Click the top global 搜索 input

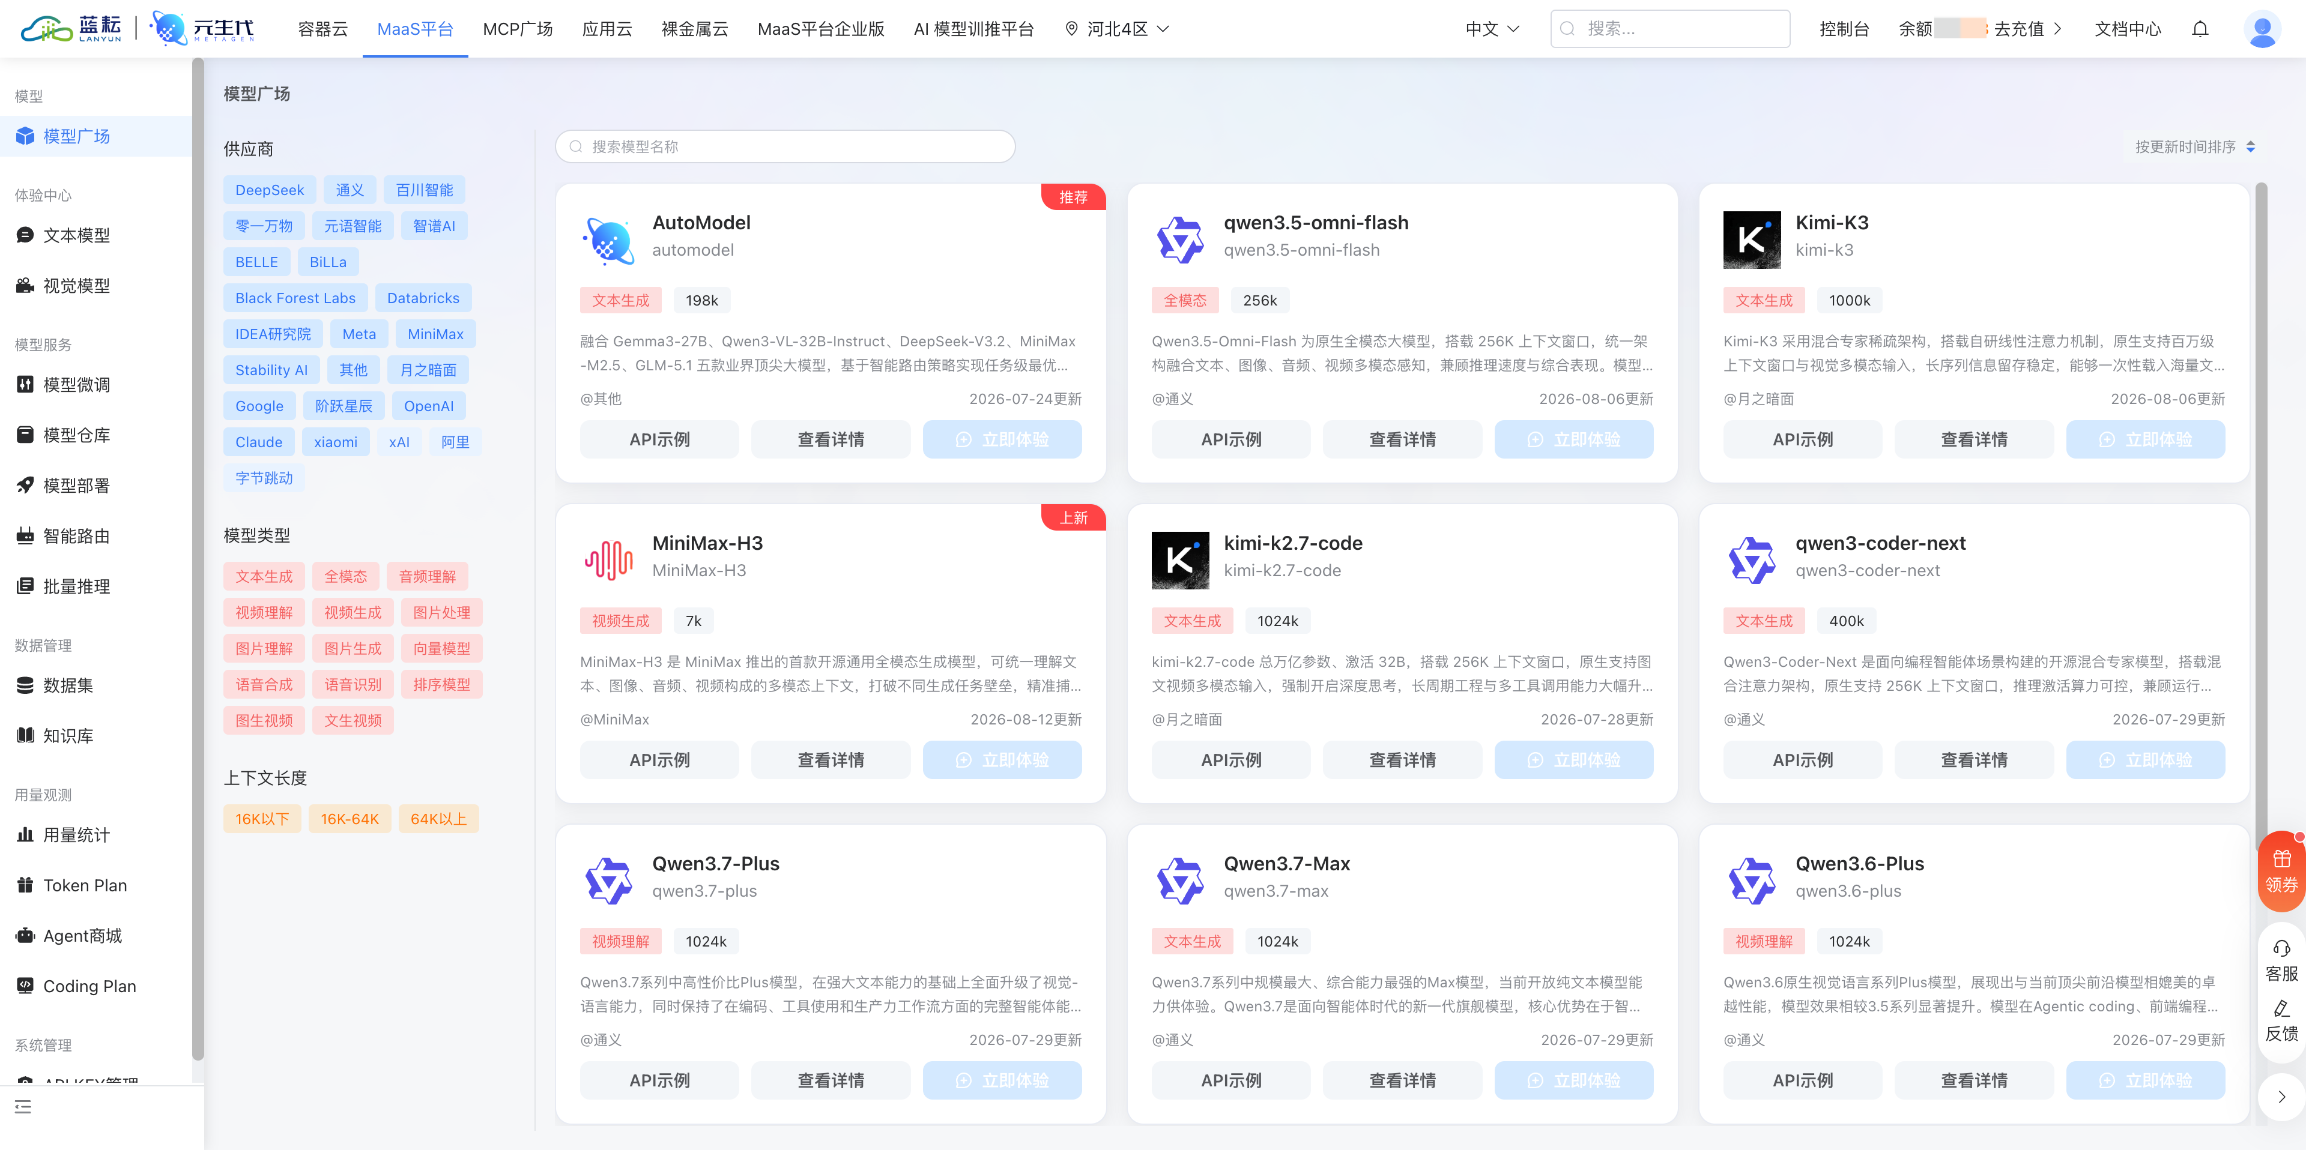1671,29
